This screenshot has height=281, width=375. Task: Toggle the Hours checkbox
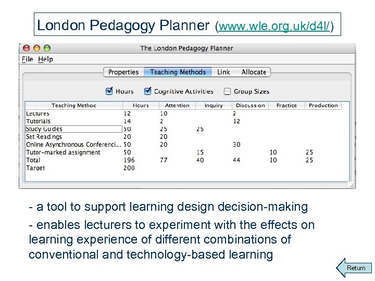[109, 91]
